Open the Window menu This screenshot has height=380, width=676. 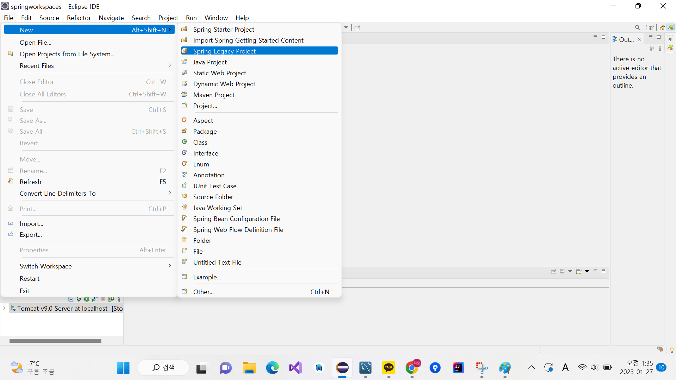point(216,18)
